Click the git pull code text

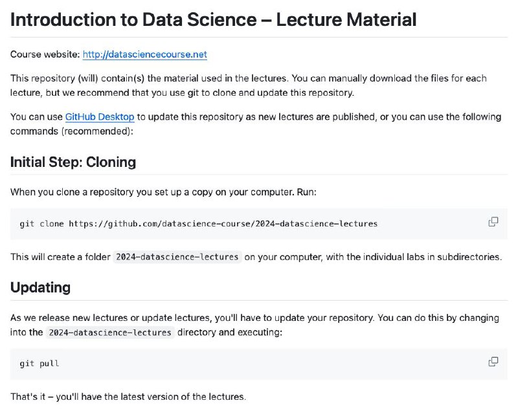coord(39,364)
